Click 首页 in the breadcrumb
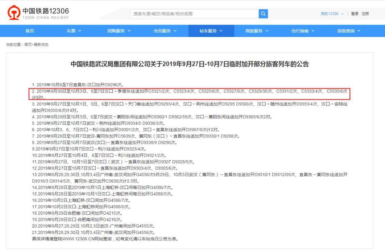 [28, 45]
